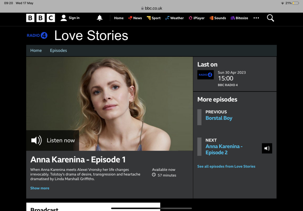This screenshot has height=211, width=303.
Task: Click the speaker icon next to Episode 2
Action: 267,148
